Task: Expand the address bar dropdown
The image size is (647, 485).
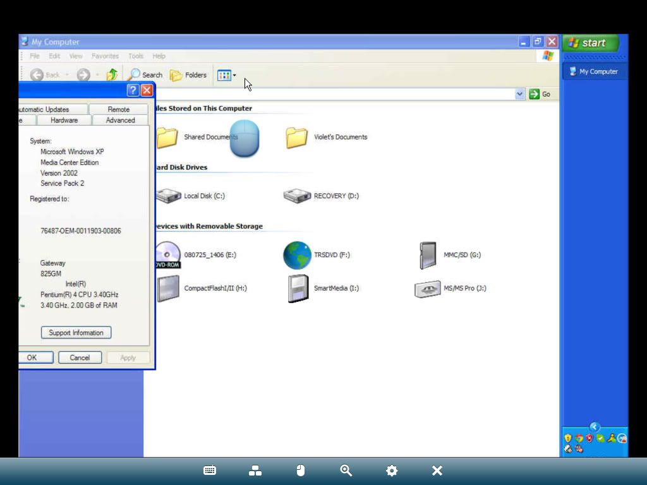Action: [519, 94]
